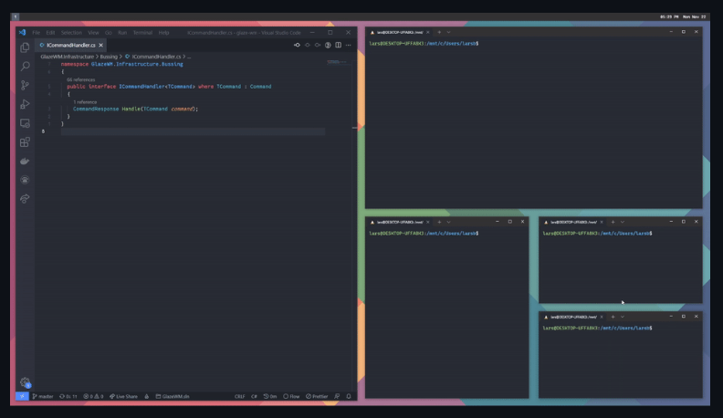Open a new tab in the top terminal window

click(439, 32)
